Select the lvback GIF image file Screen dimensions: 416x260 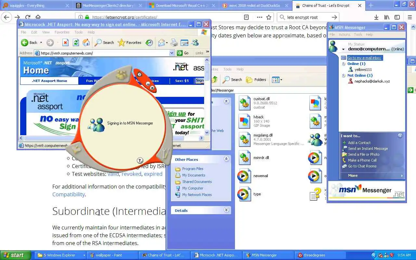point(244,121)
